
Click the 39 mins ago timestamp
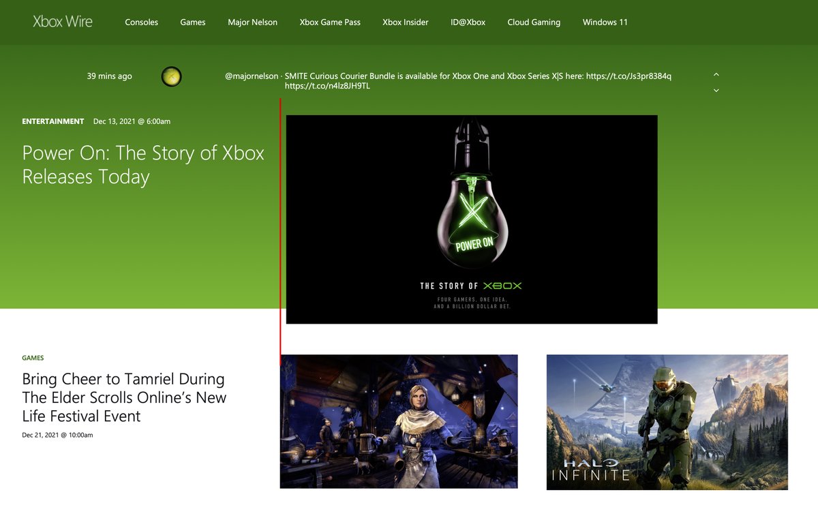[110, 76]
